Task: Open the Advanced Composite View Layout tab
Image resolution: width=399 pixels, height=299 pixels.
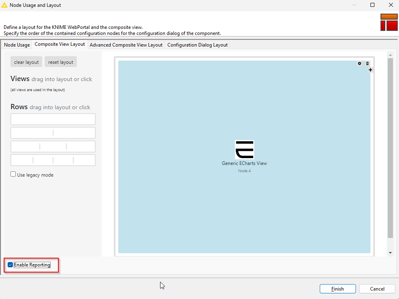Action: click(x=126, y=45)
